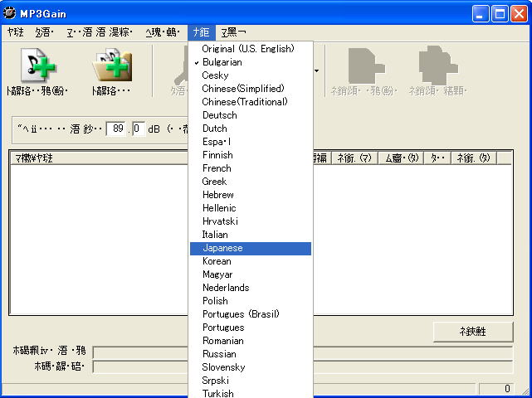
Task: Minimize the MP3Gain window
Action: coord(481,14)
